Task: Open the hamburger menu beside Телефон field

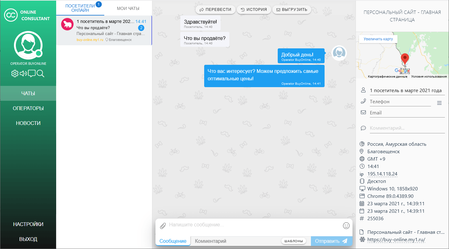Action: tap(439, 103)
